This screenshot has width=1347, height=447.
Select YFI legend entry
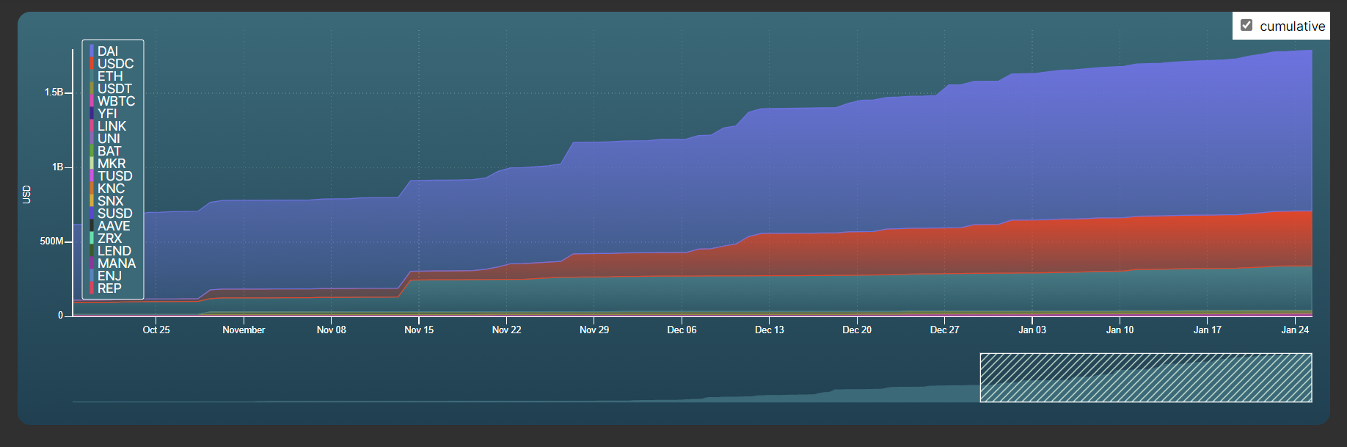tap(107, 114)
